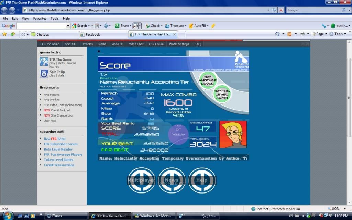Click the Add to Favorites icon
This screenshot has width=352, height=220.
pyautogui.click(x=13, y=34)
